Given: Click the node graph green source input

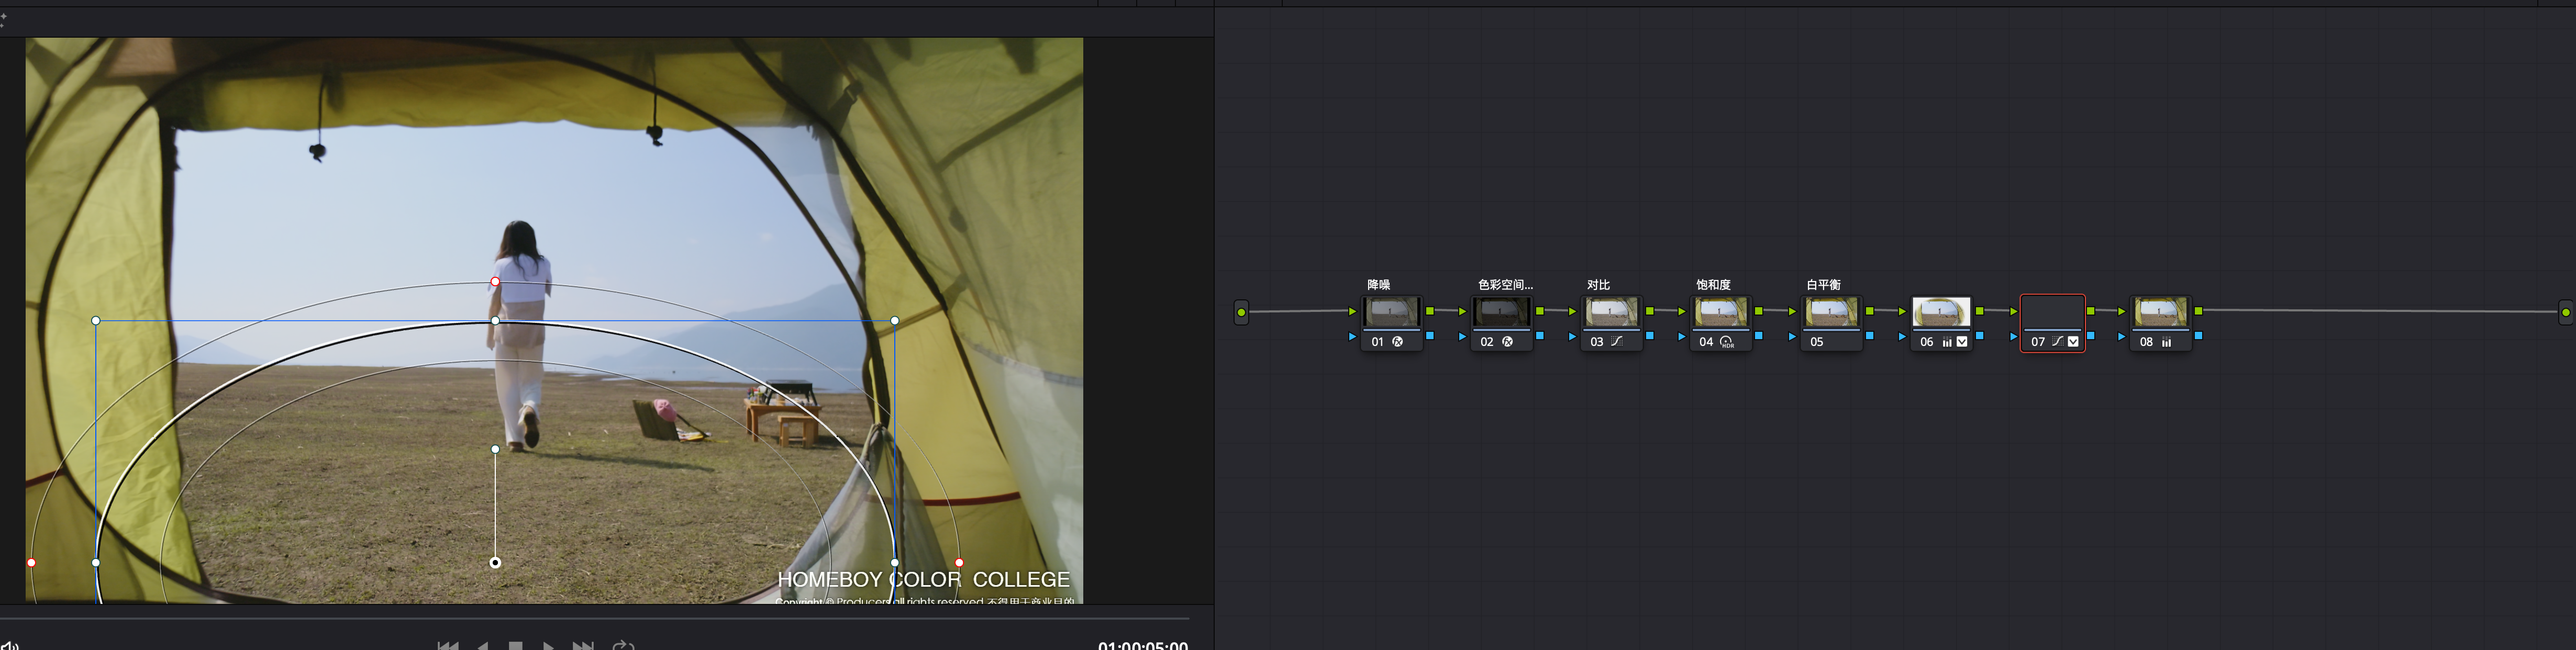Looking at the screenshot, I should coord(1241,312).
